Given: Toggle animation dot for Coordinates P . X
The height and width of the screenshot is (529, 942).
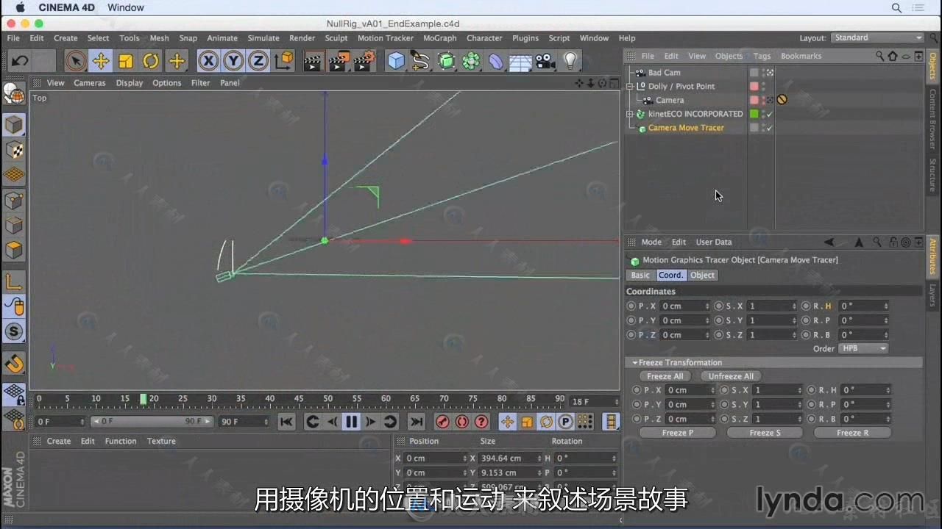Looking at the screenshot, I should click(631, 306).
